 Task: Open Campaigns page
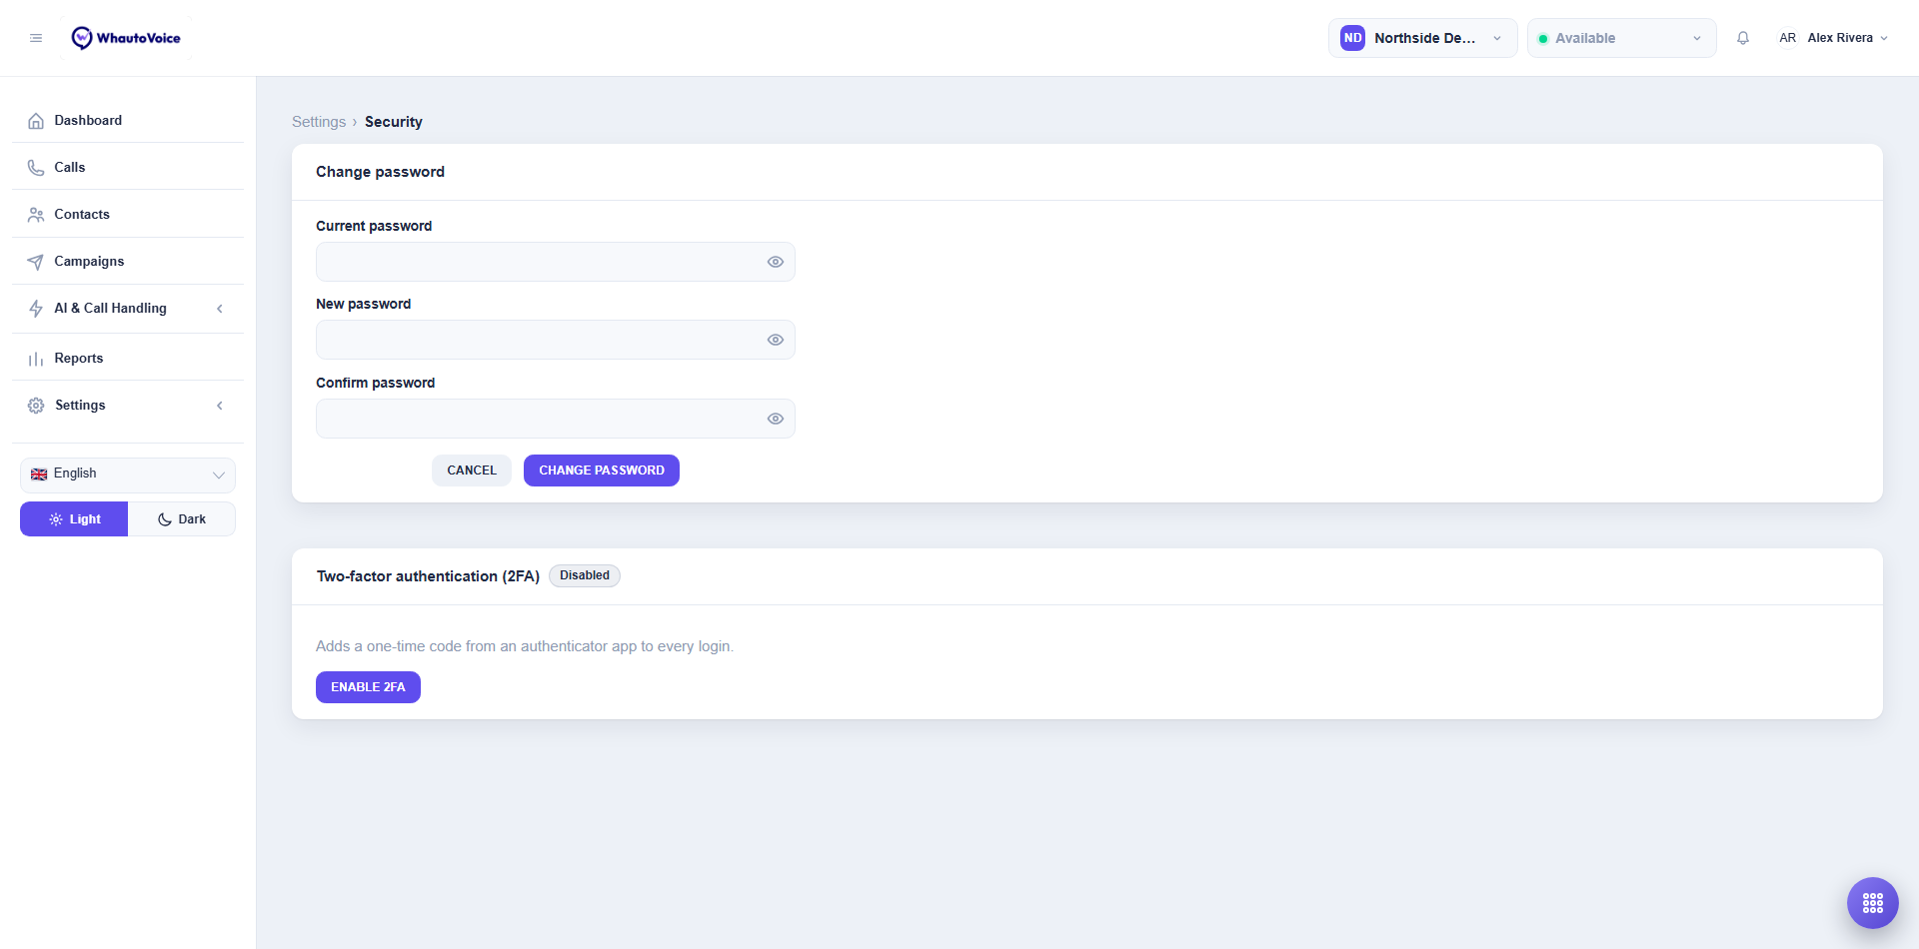128,262
